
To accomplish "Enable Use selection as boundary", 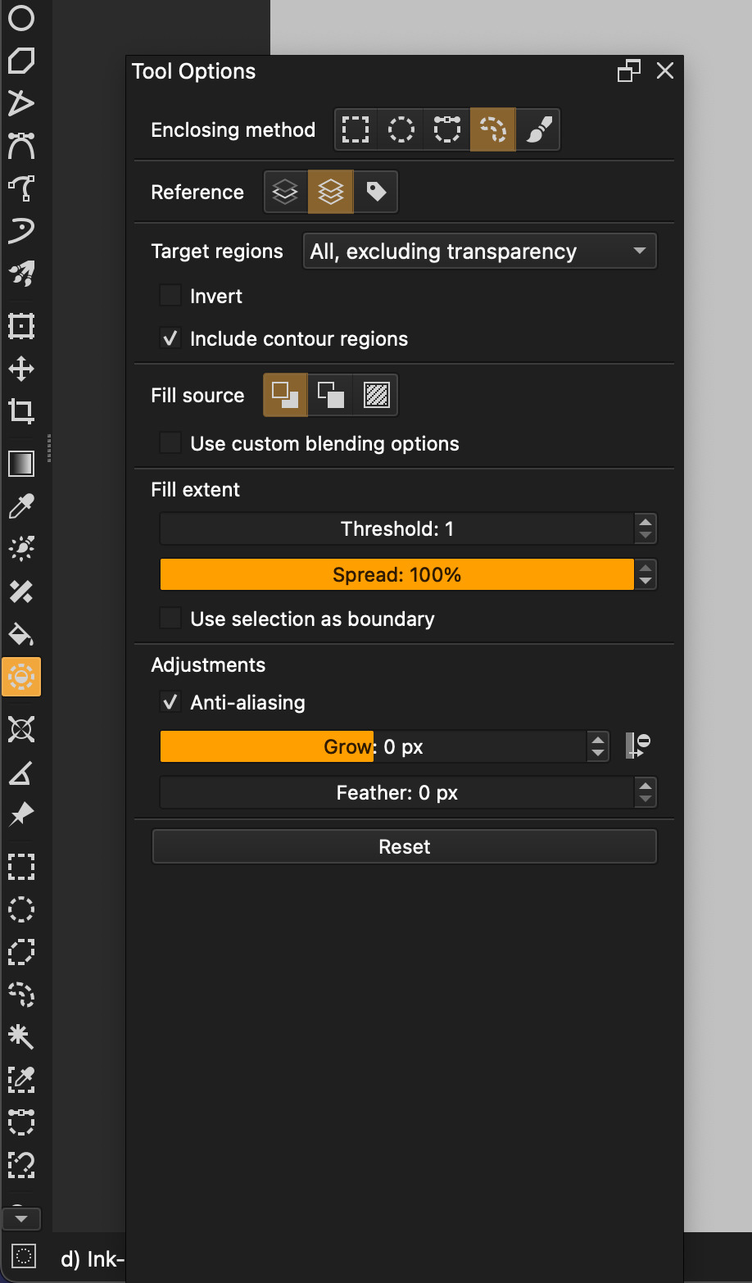I will point(170,619).
